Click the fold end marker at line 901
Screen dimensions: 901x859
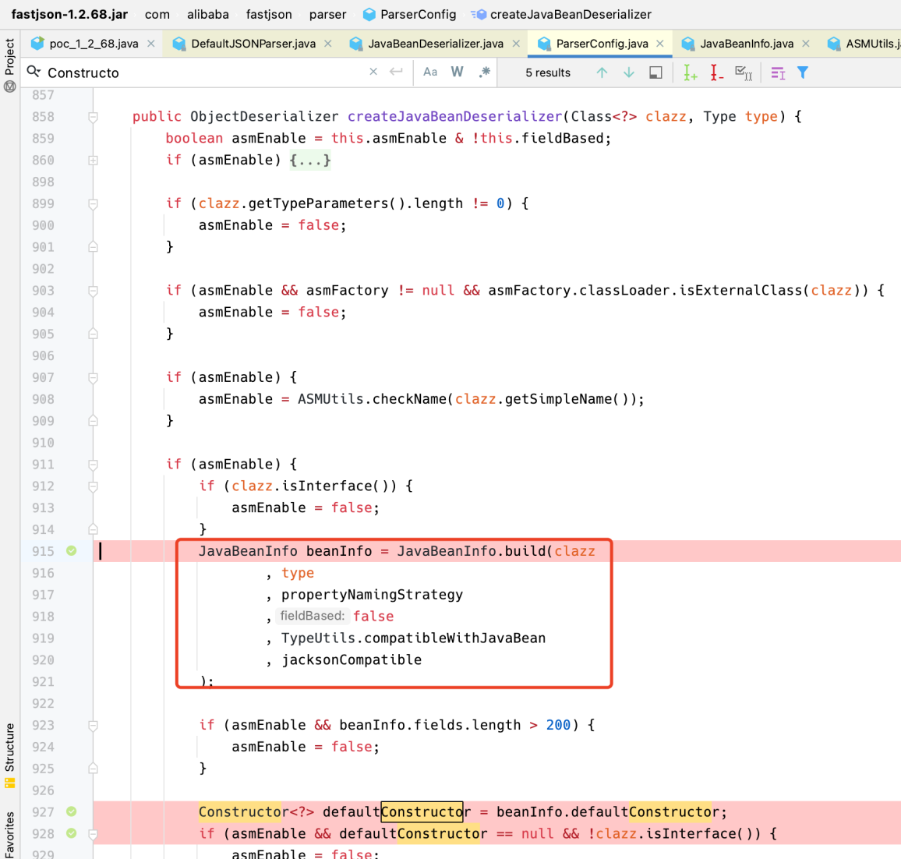tap(93, 247)
